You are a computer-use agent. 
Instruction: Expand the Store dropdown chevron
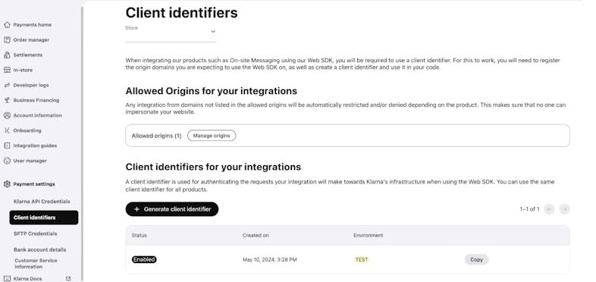(x=213, y=32)
